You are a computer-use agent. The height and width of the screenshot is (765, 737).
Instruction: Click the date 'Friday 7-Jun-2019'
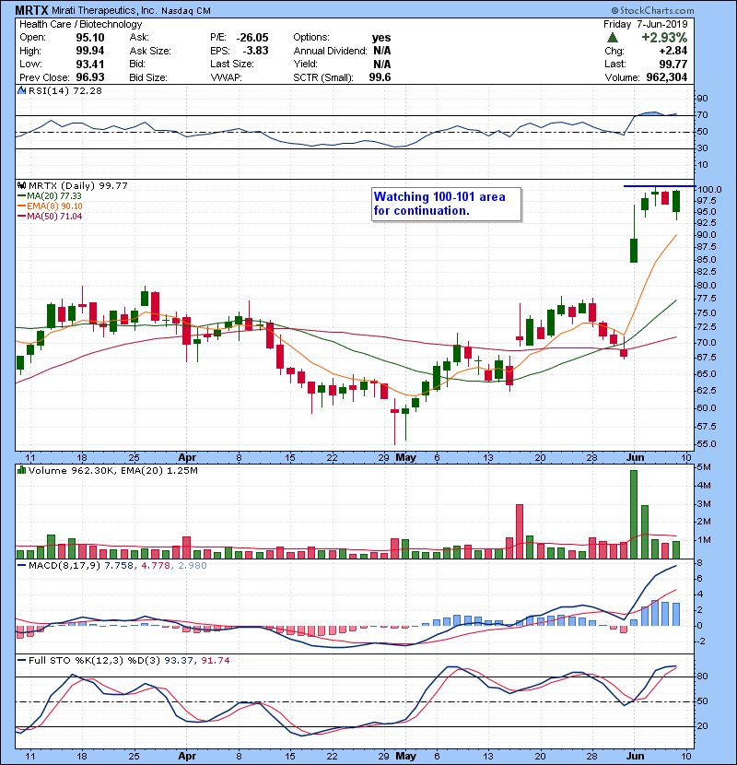pos(645,24)
